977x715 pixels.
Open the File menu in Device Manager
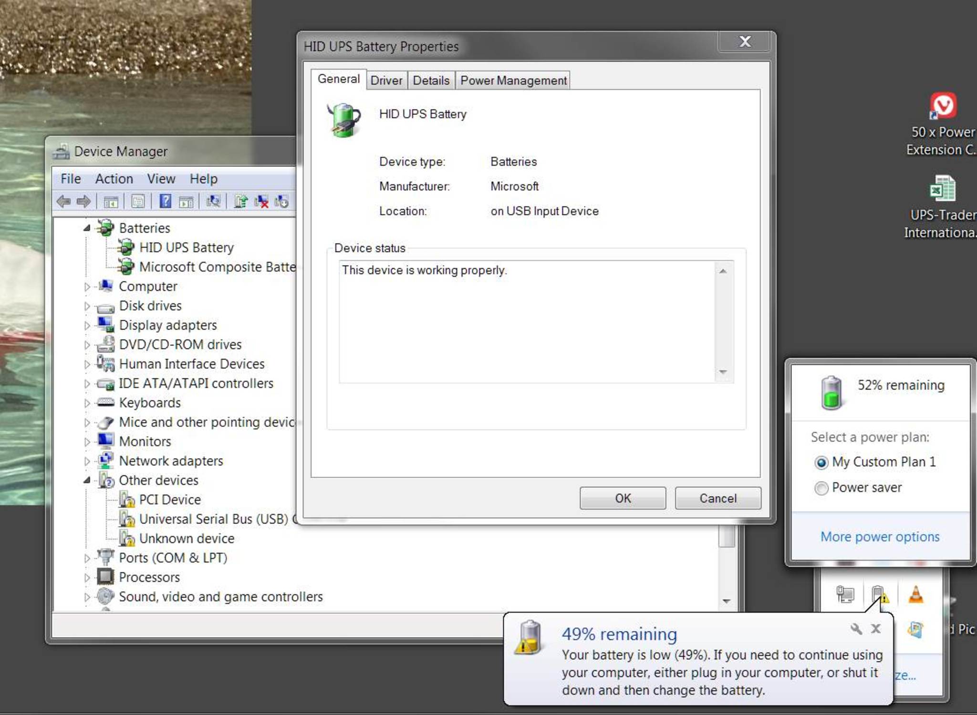pyautogui.click(x=71, y=179)
